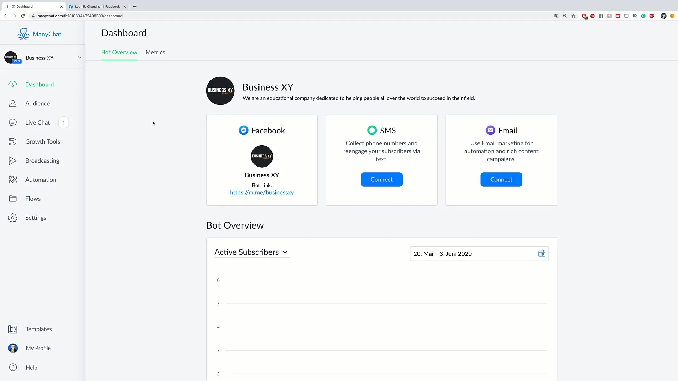Screen dimensions: 678x381
Task: Open the Templates section
Action: 38,329
